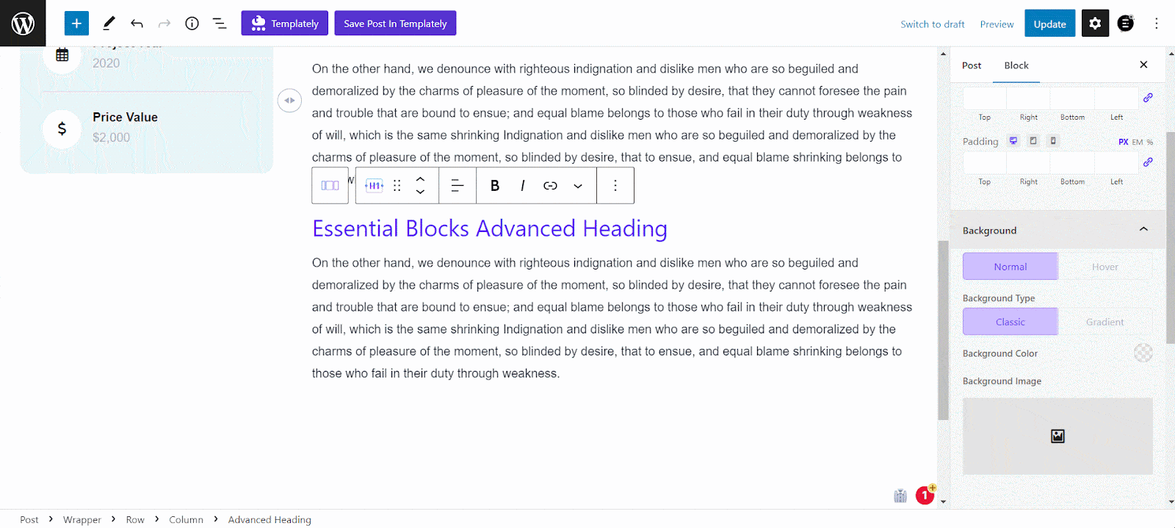
Task: Click the editor vertical scrollbar thumb
Action: click(943, 330)
